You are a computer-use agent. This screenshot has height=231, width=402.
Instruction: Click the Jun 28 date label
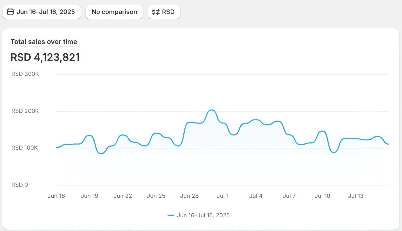[189, 196]
